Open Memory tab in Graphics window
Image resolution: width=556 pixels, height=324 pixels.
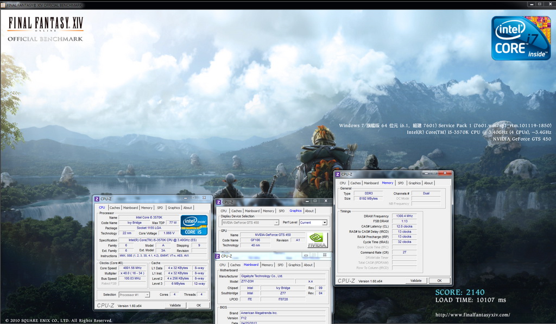[268, 211]
